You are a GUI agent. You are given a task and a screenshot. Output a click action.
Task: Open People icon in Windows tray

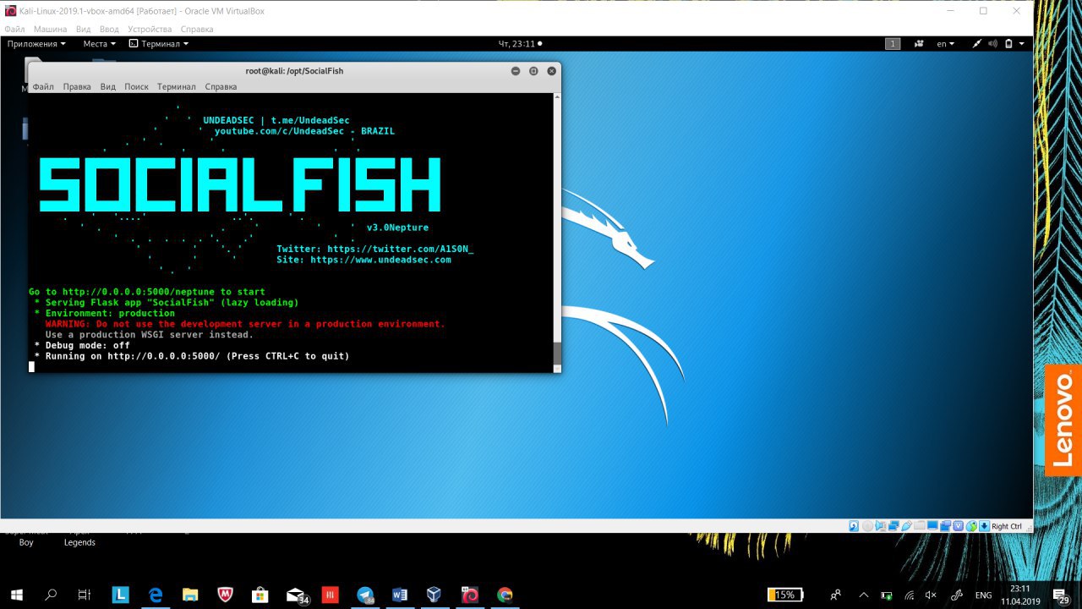click(836, 595)
